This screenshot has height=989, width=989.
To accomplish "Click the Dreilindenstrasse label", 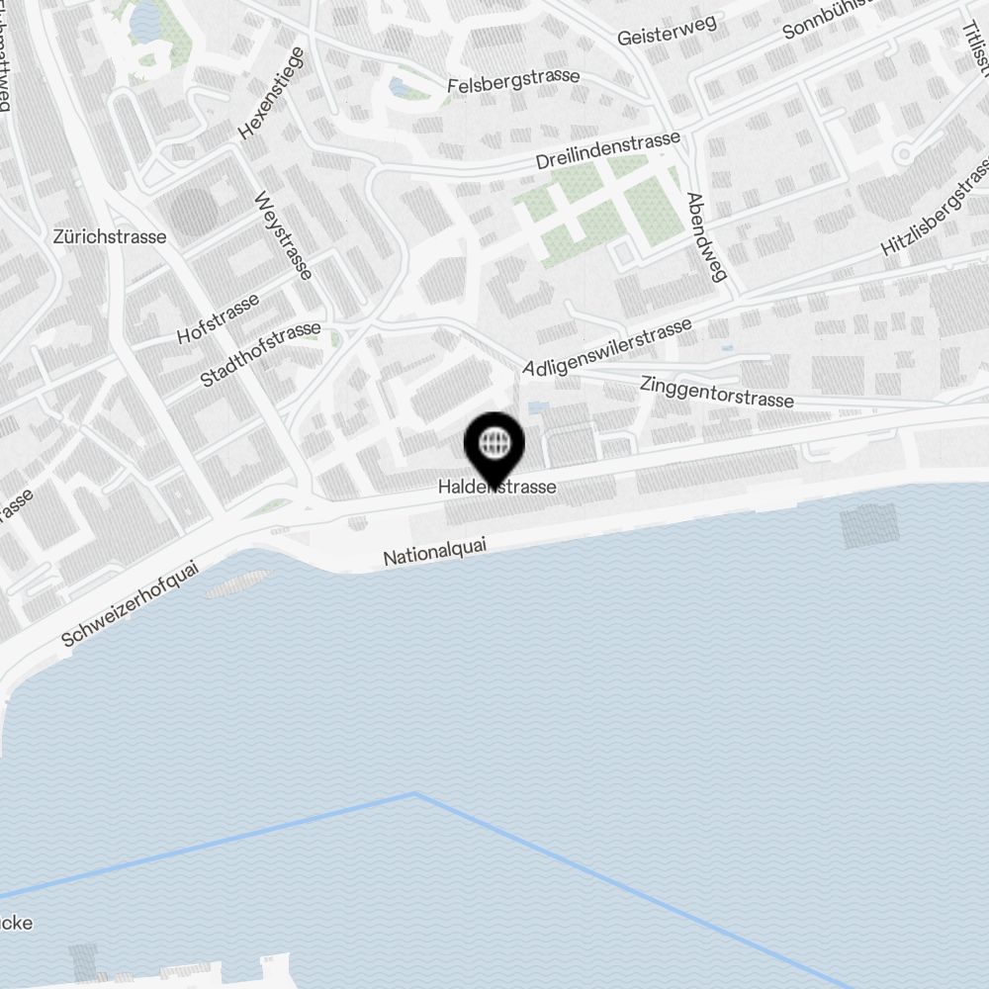I will 608,150.
